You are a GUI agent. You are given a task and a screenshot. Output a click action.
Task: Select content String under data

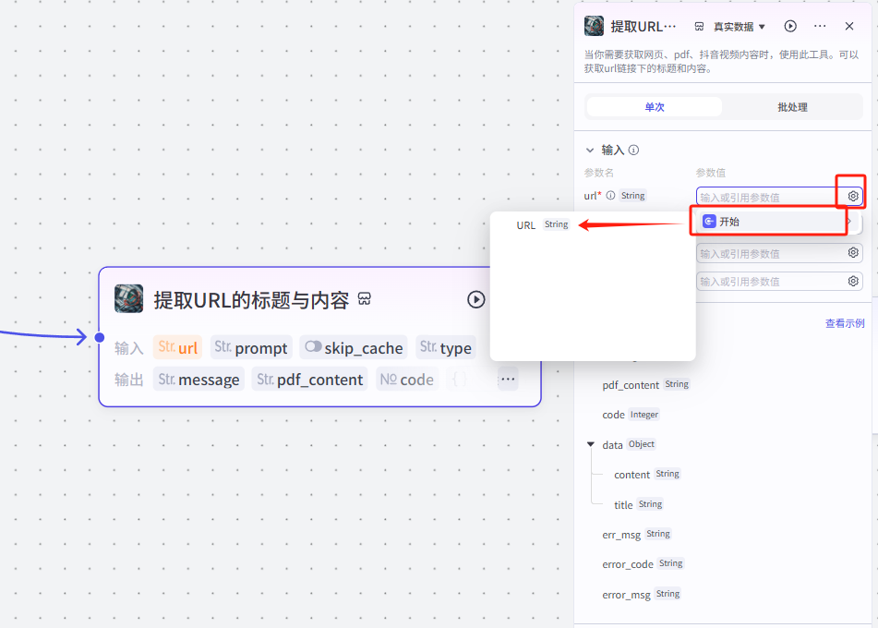pos(647,475)
